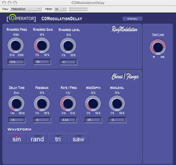The image size is (176, 165).
Task: Click the ModLevel knob
Action: pyautogui.click(x=117, y=103)
